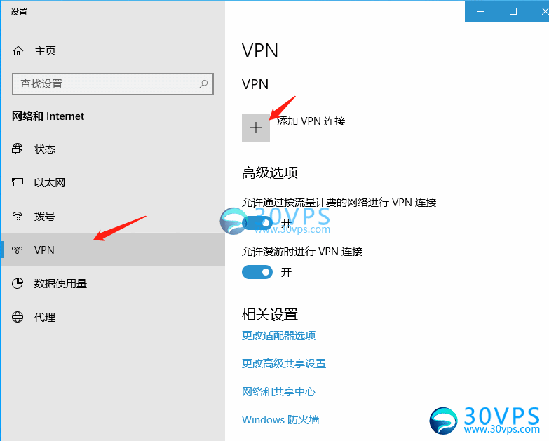The height and width of the screenshot is (441, 549).
Task: Click the Ethernet monitor icon
Action: (x=17, y=182)
